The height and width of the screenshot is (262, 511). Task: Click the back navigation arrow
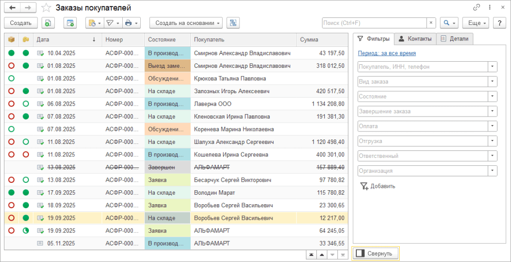12,7
